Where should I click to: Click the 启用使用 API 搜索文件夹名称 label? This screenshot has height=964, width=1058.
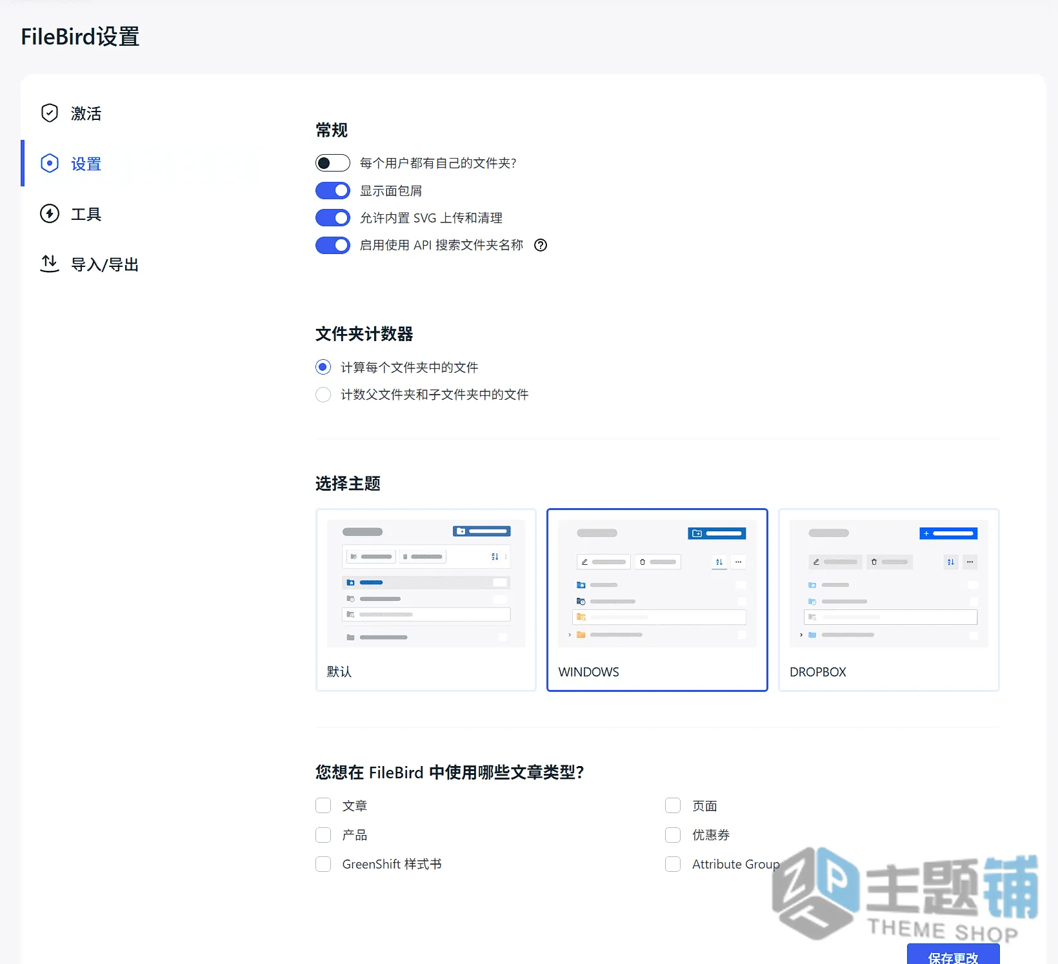[441, 245]
